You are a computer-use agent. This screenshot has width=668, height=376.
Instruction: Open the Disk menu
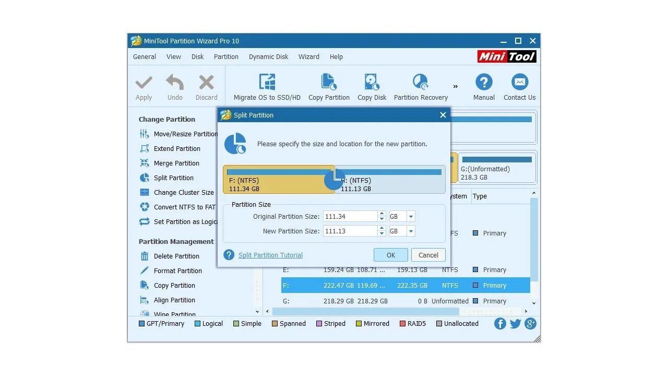tap(198, 57)
